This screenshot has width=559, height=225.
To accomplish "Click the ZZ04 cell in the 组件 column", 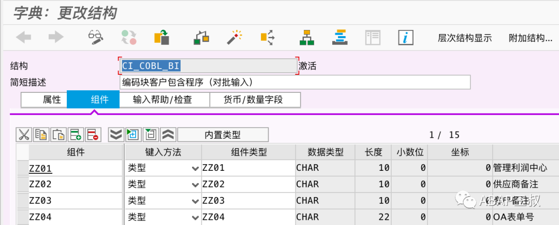I will [76, 217].
